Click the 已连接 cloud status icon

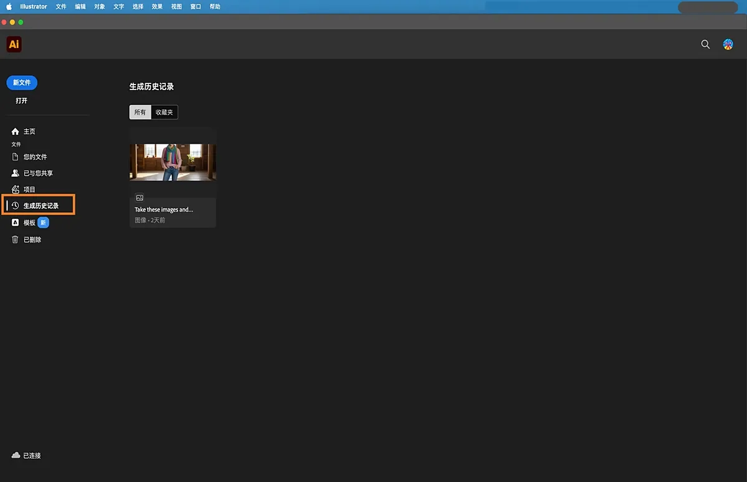pyautogui.click(x=16, y=455)
